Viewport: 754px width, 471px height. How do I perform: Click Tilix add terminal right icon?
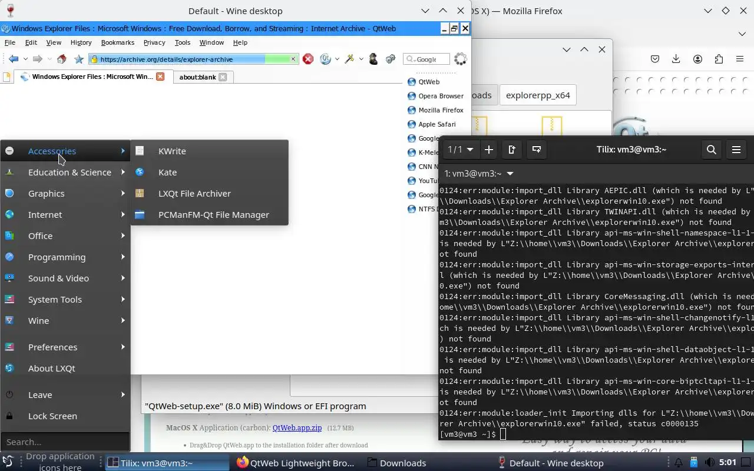pos(512,150)
